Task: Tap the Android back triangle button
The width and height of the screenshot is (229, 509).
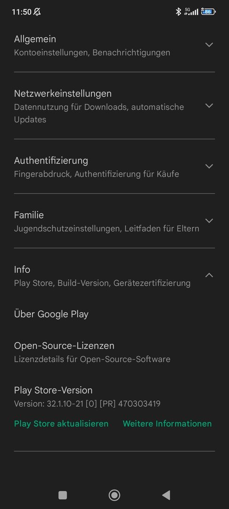Action: (x=166, y=495)
